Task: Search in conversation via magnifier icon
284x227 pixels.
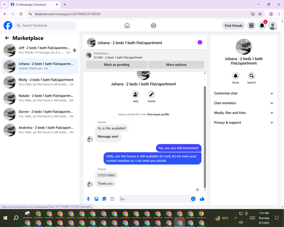Action: coord(252,76)
